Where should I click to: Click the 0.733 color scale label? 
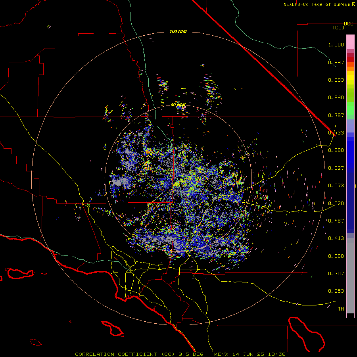(x=336, y=133)
